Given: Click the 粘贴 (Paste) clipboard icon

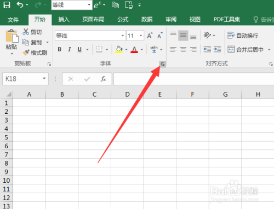Looking at the screenshot, I should [12, 36].
